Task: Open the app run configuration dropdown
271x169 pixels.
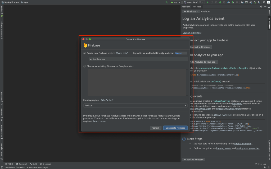Action: pyautogui.click(x=176, y=2)
